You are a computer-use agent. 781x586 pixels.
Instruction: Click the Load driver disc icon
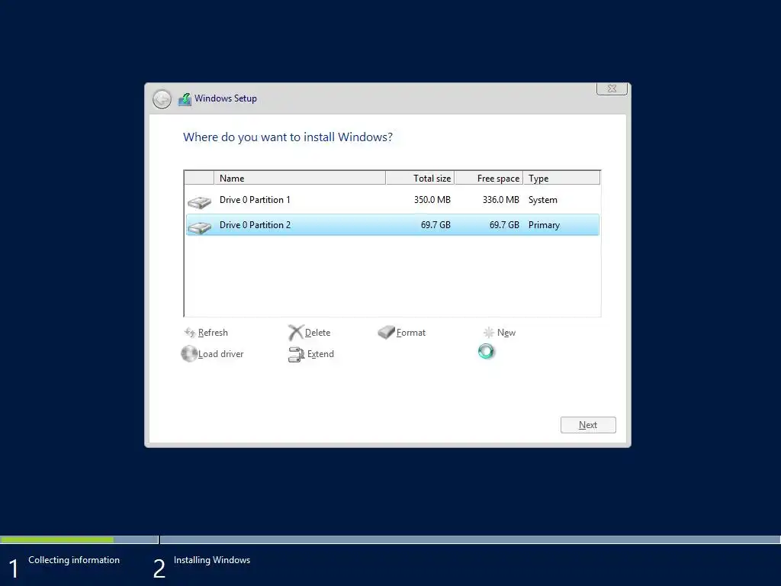click(x=189, y=354)
